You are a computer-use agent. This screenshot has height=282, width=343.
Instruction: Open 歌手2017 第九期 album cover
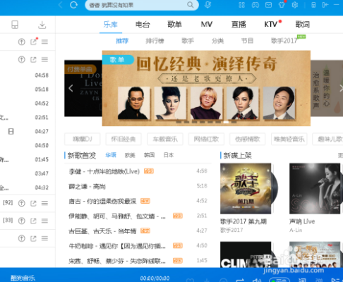pyautogui.click(x=246, y=189)
